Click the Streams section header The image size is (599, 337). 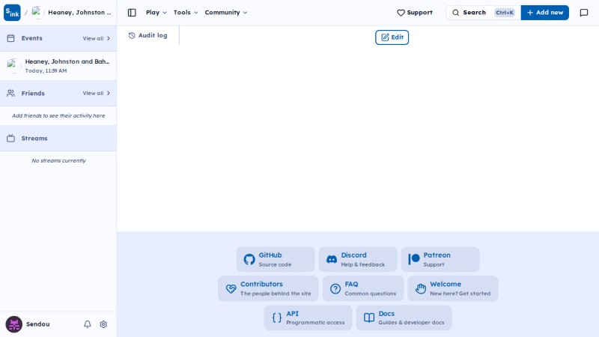pyautogui.click(x=58, y=139)
